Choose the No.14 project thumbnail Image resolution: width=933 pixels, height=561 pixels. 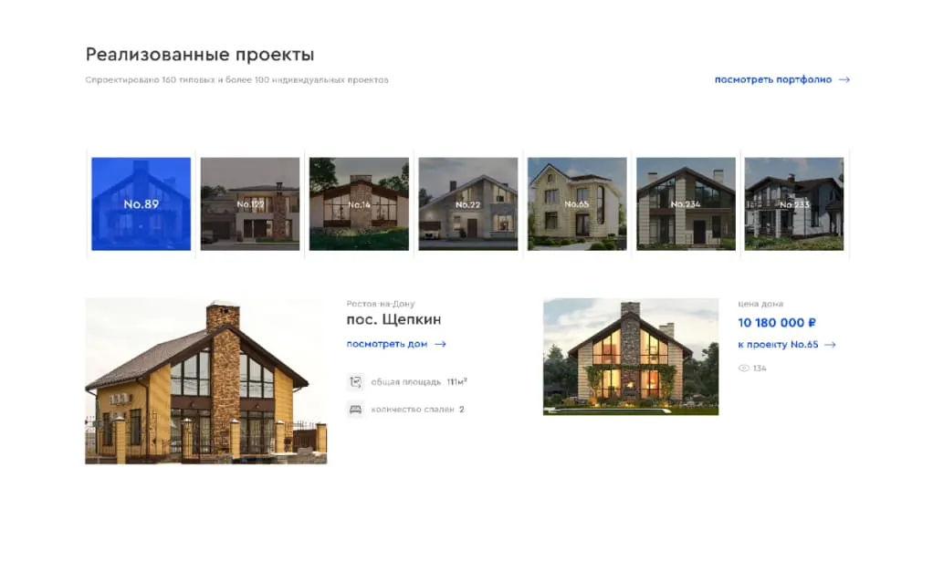[x=359, y=204]
